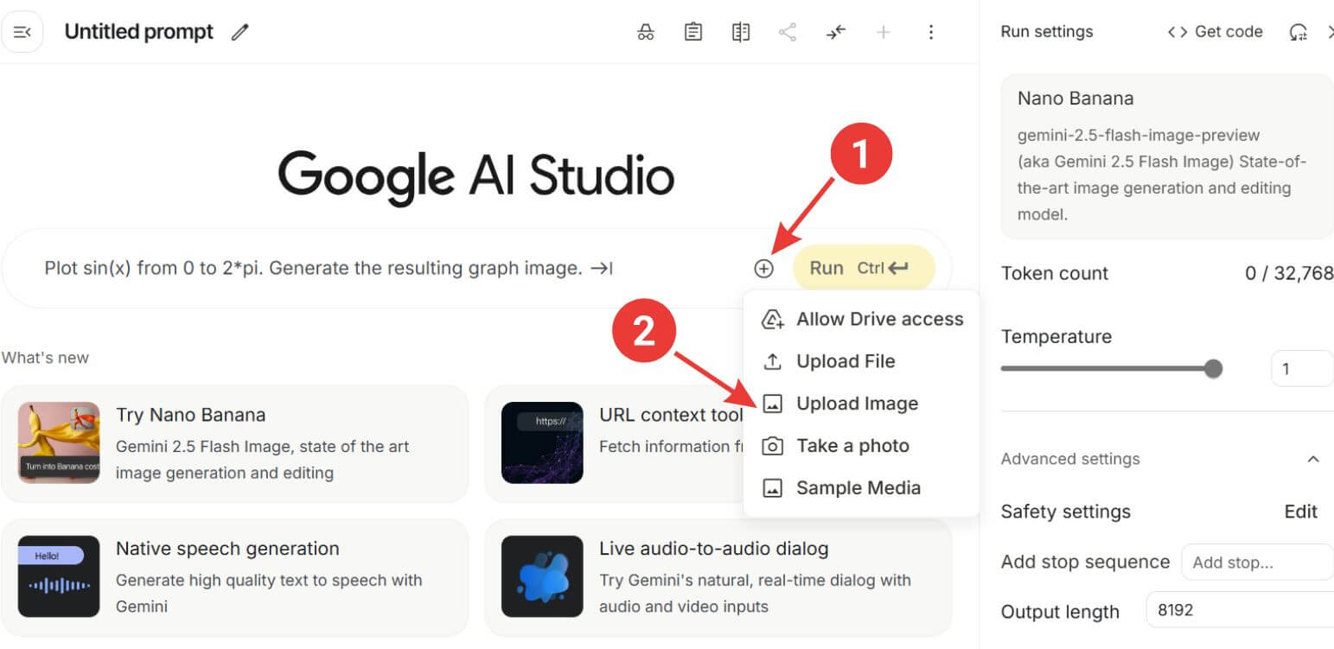Click the camera icon beside Take a photo

click(772, 446)
